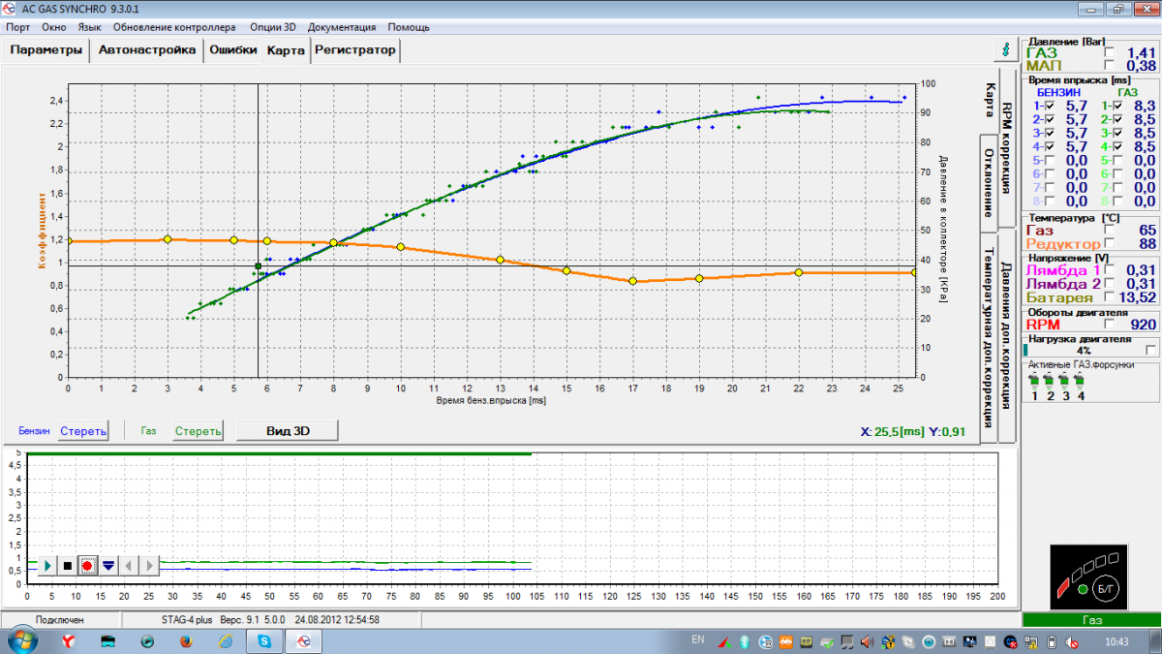The height and width of the screenshot is (654, 1162).
Task: Click Стереть button next to Бензин
Action: tap(82, 430)
